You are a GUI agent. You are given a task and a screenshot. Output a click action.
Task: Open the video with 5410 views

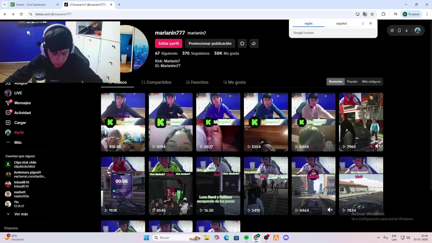coord(266,186)
